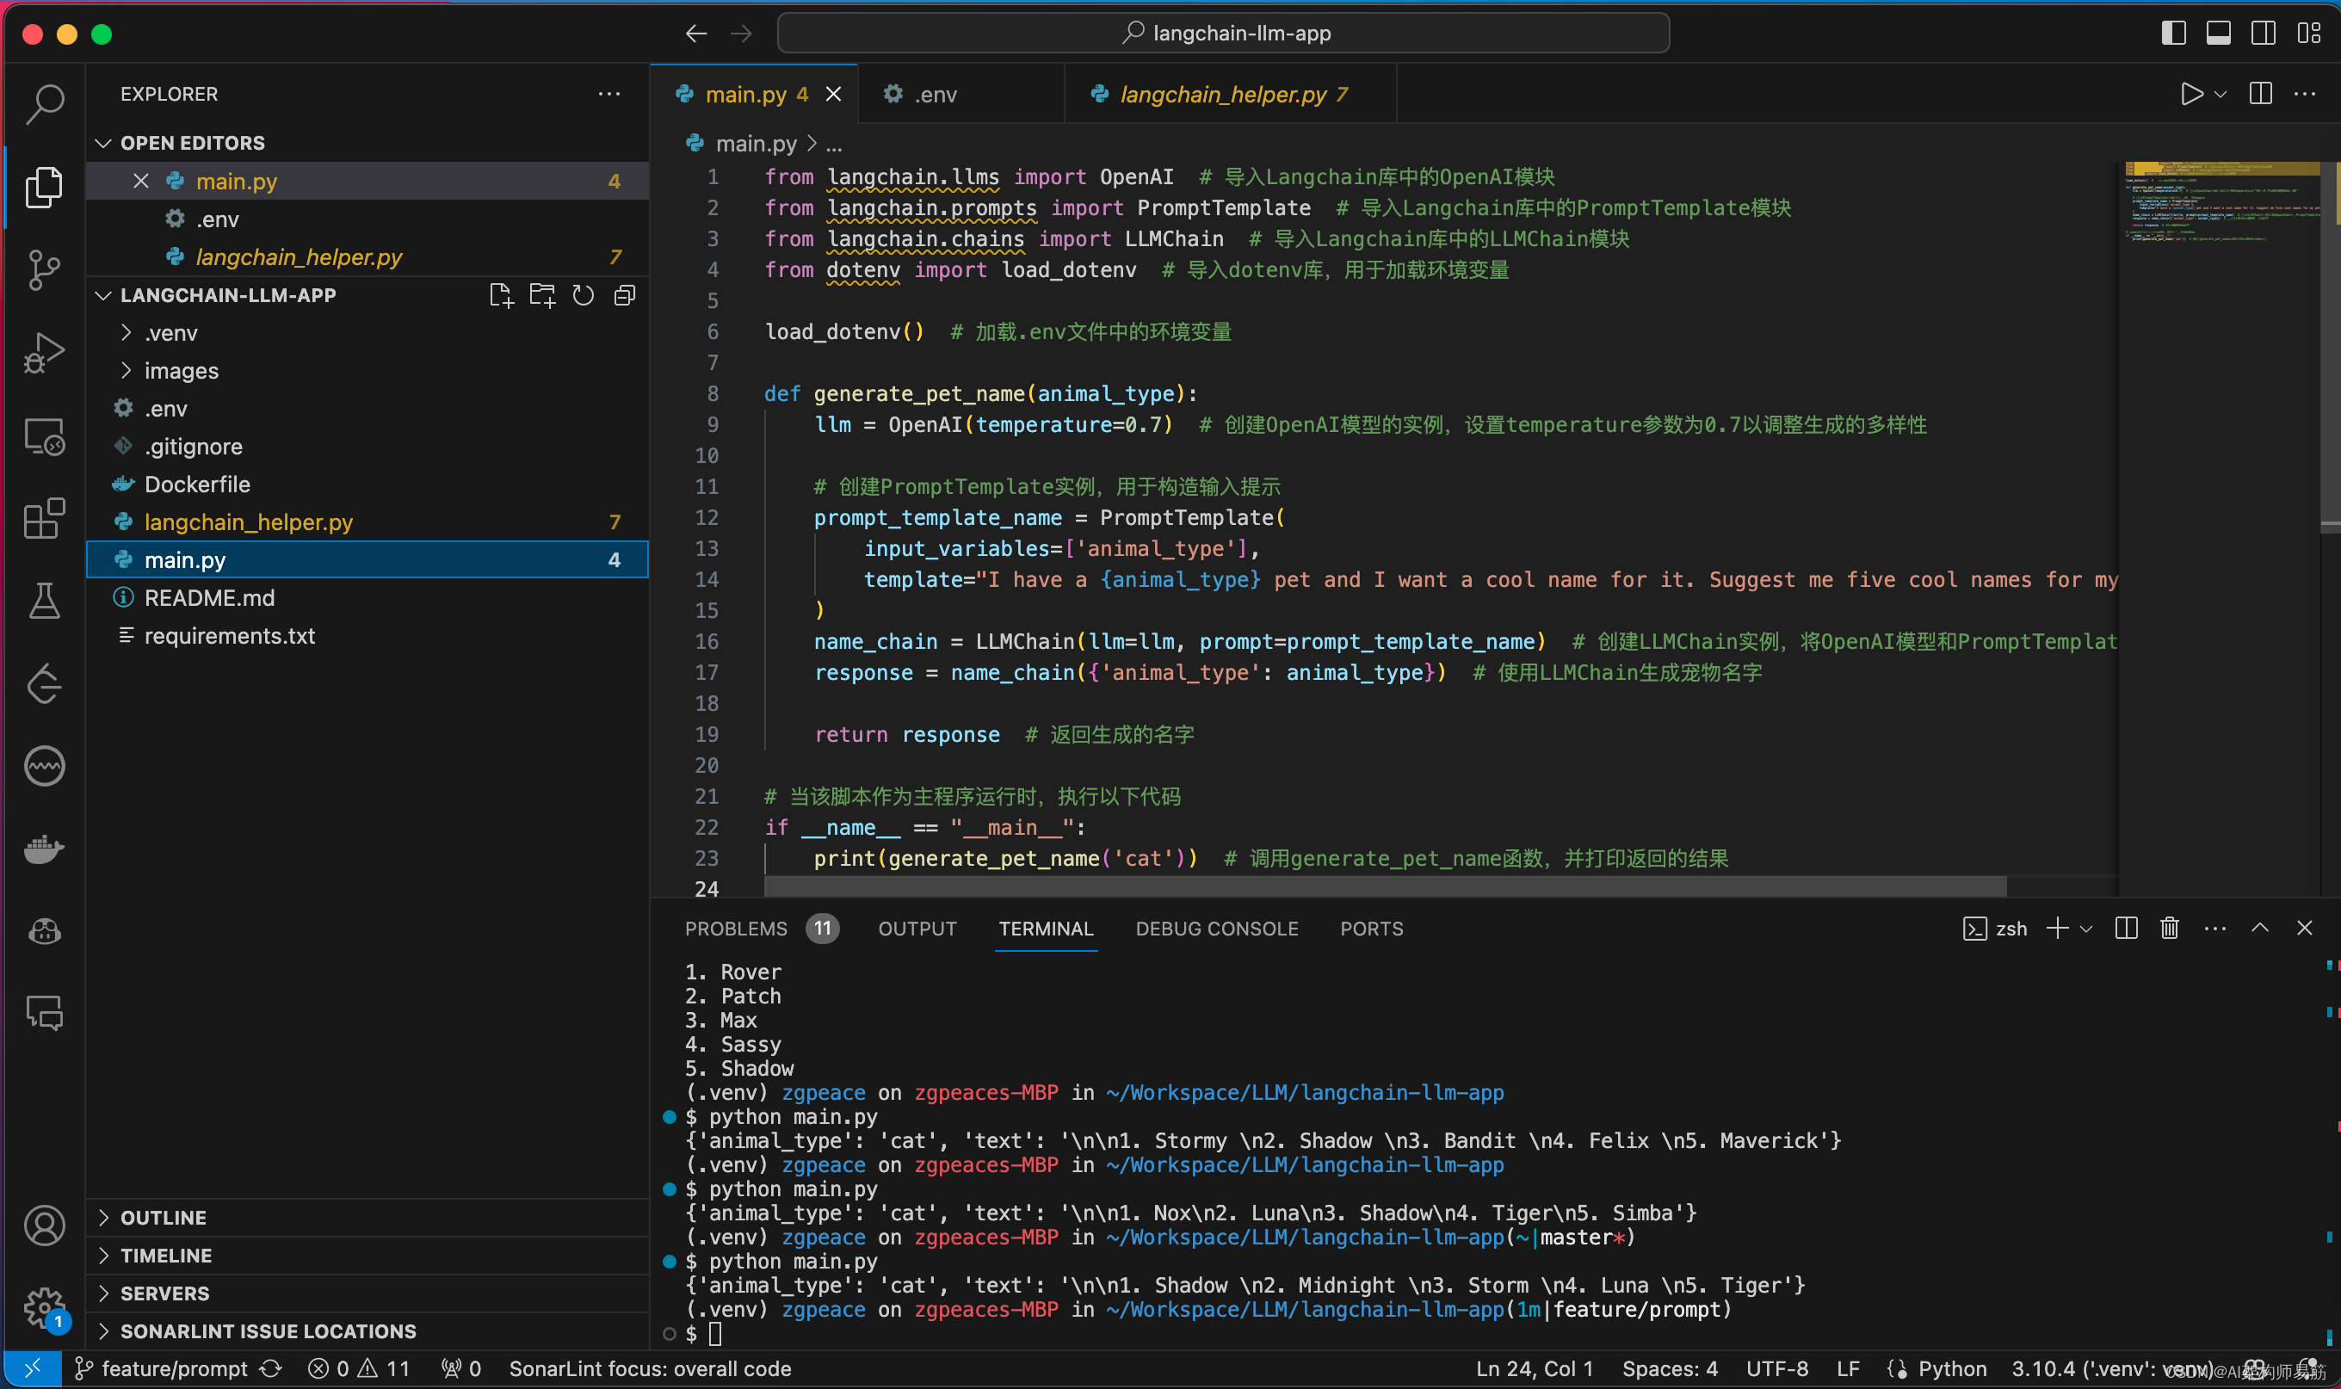This screenshot has width=2341, height=1389.
Task: Open the Manage gear in activity bar
Action: coord(44,1307)
